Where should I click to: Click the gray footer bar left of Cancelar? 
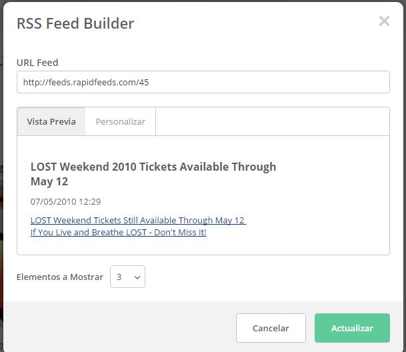coord(119,328)
